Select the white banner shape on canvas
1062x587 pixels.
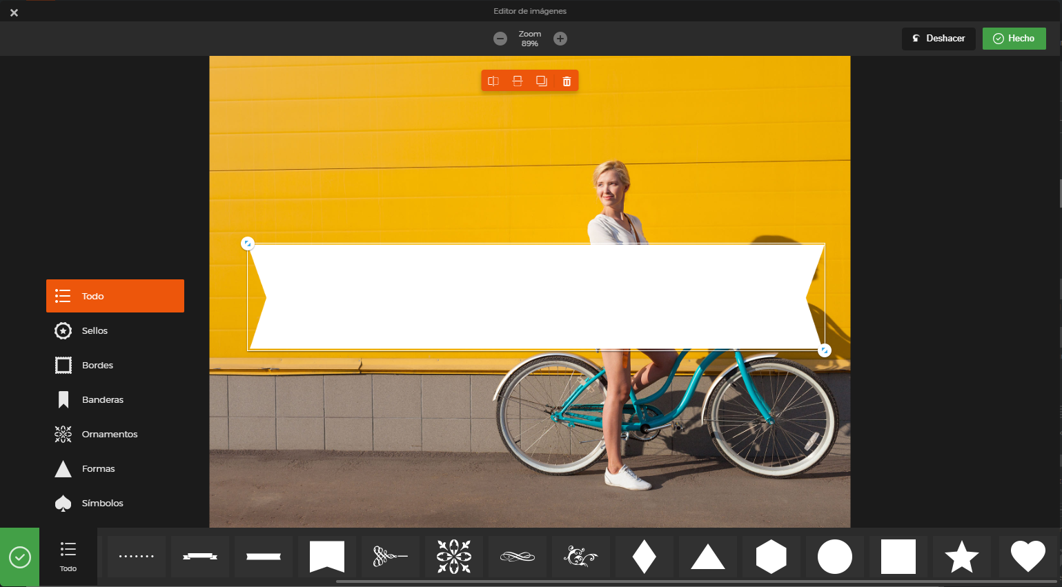pos(536,297)
